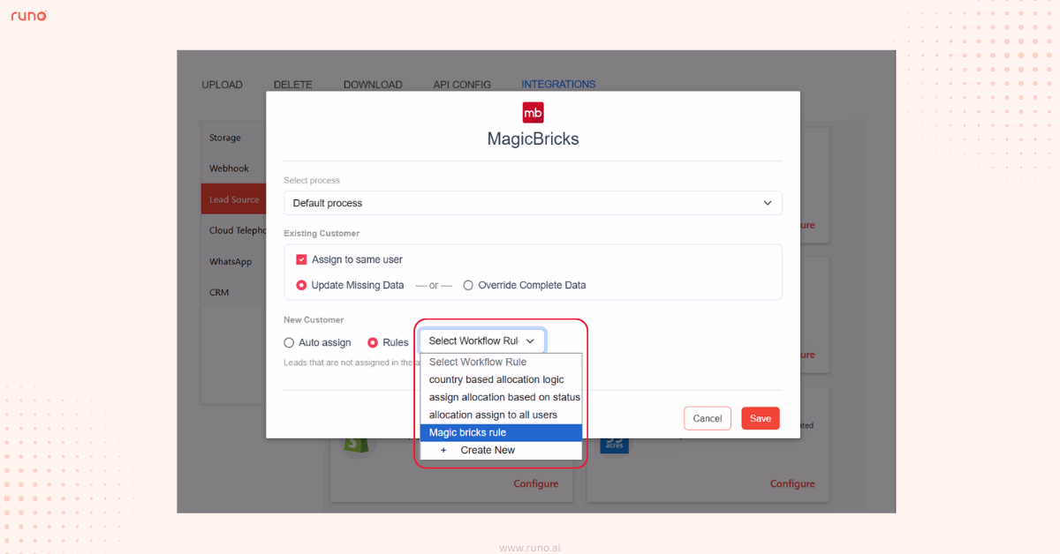Click the Save button

pyautogui.click(x=761, y=418)
